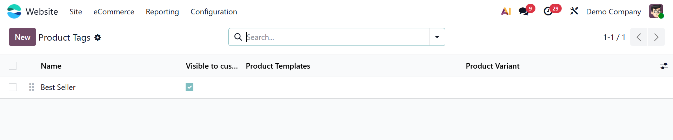Open the Configuration menu
Screen dimensions: 673x140
214,12
